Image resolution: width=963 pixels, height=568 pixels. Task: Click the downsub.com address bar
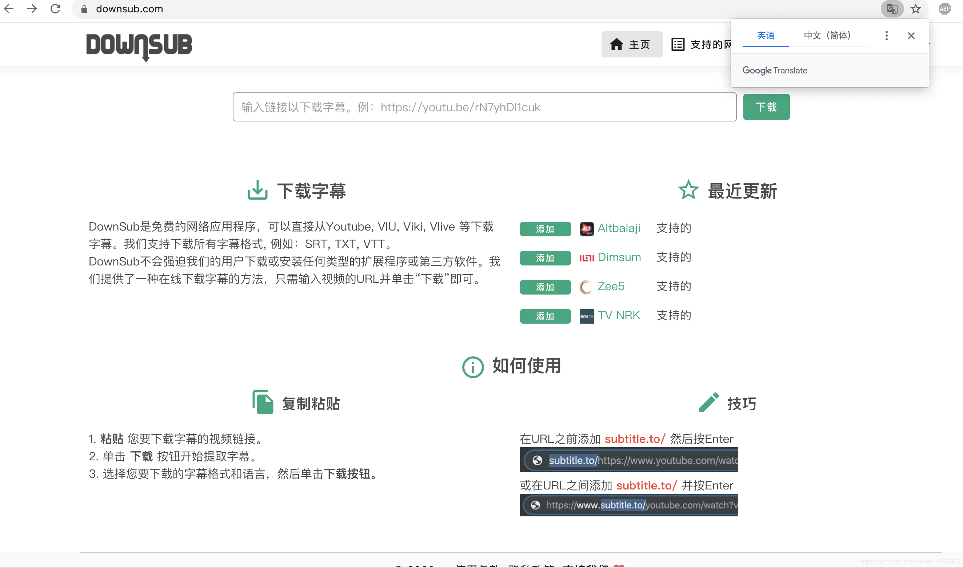click(x=459, y=9)
